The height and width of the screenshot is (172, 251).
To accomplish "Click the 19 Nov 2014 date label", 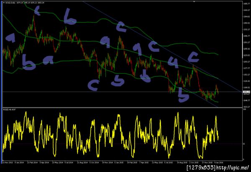I will coord(108,162).
